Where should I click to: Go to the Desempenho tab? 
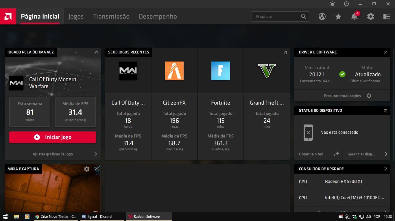pyautogui.click(x=158, y=16)
